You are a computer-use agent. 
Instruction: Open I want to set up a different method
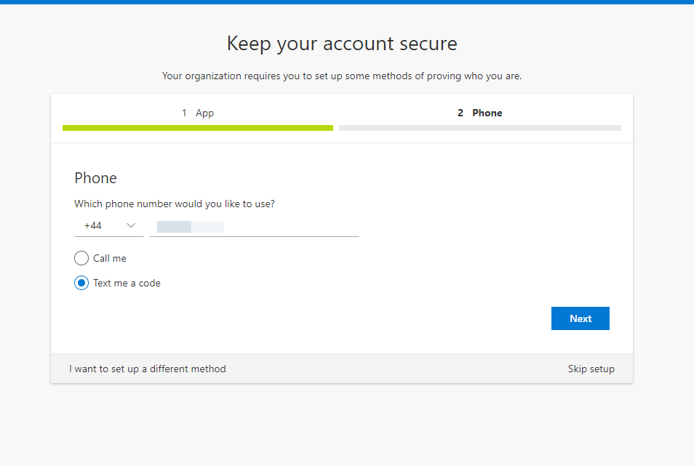(148, 369)
